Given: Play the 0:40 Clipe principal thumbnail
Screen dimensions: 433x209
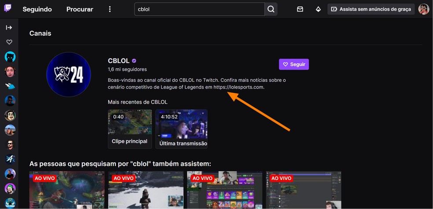Looking at the screenshot, I should coord(130,122).
